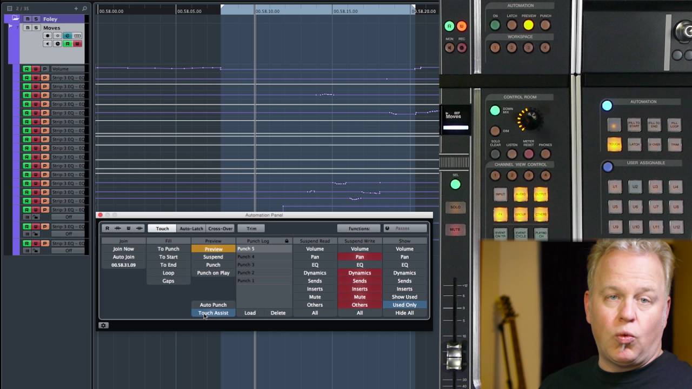Toggle Suspend Write All

pyautogui.click(x=360, y=313)
